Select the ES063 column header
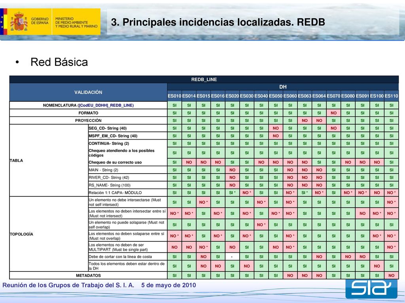 305,96
